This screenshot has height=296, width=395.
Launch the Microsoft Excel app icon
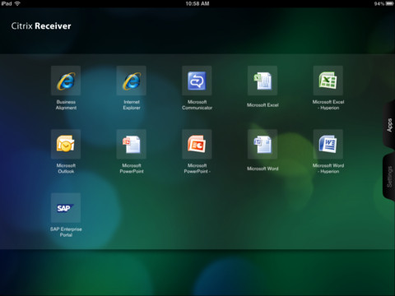coord(263,81)
